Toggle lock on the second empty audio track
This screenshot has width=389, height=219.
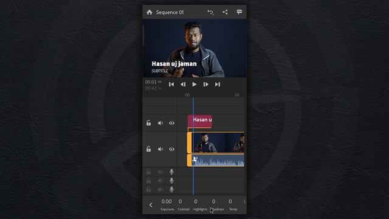tap(148, 181)
